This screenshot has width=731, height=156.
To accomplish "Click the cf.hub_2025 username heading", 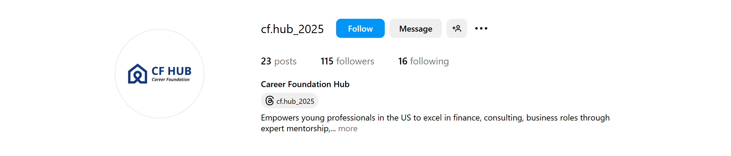I will tap(292, 29).
